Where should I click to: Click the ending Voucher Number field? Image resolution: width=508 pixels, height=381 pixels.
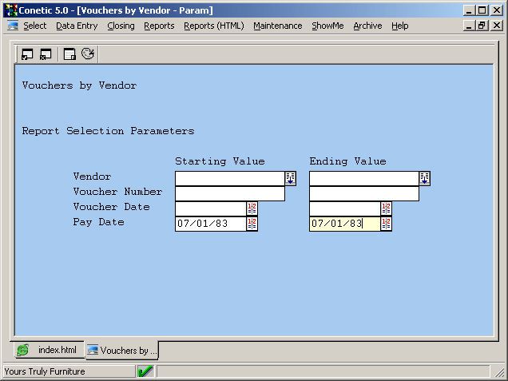tap(363, 193)
